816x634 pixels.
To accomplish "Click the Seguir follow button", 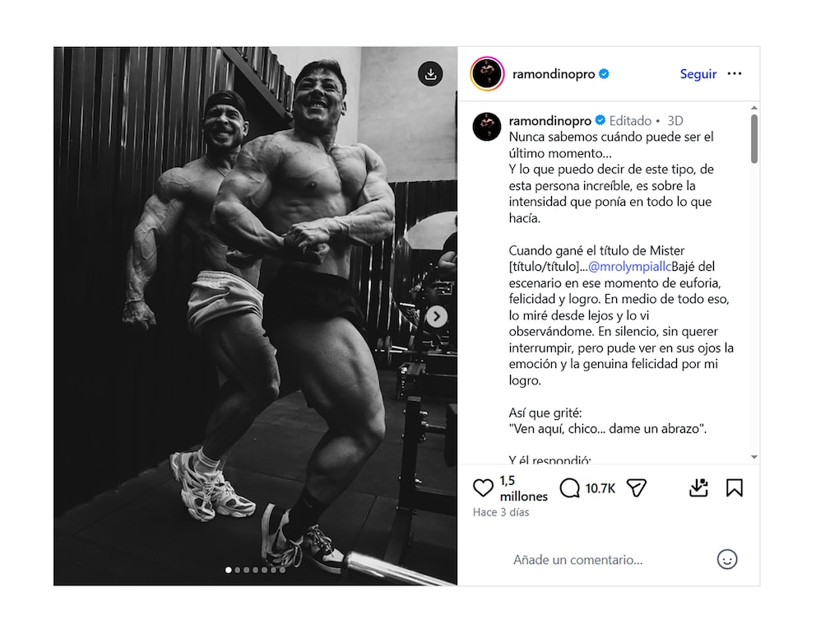I will tap(698, 74).
